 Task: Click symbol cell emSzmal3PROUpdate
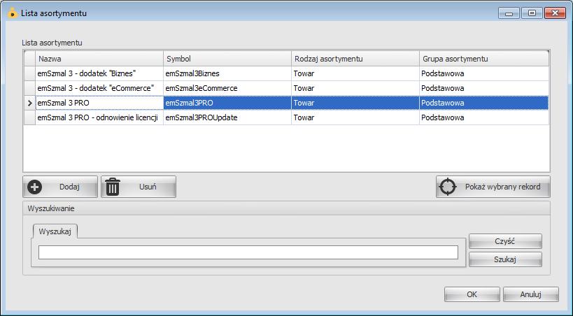[227, 117]
